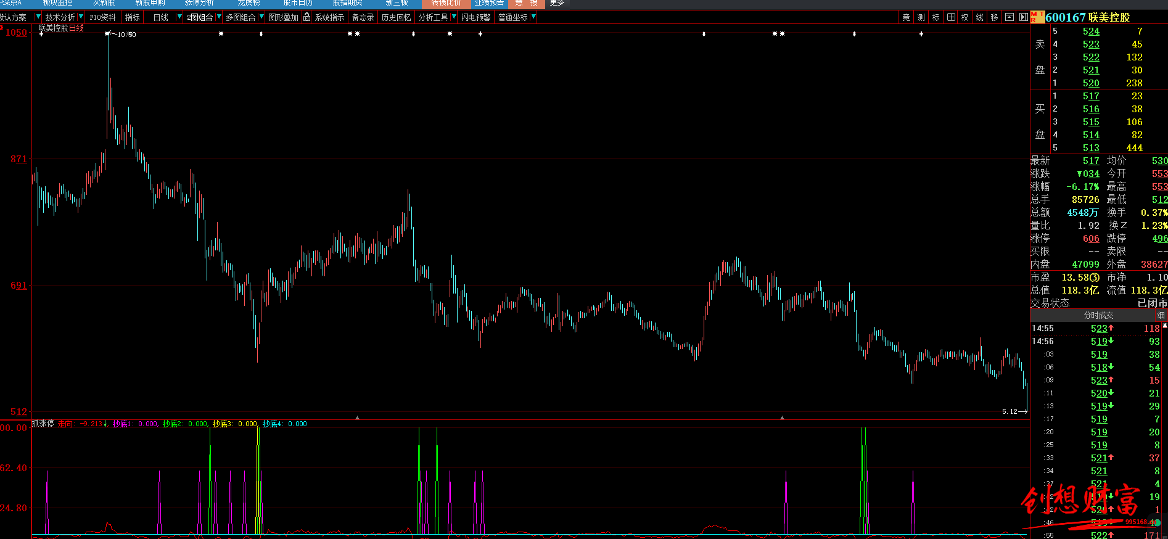Click the 5.12 low price label
Viewport: 1168px width, 539px height.
click(1010, 411)
